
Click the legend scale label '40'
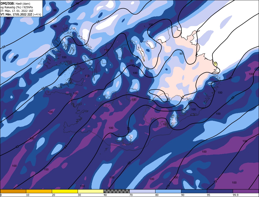[105, 195]
